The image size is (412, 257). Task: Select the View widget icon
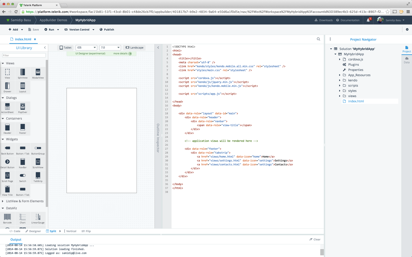coord(7,72)
